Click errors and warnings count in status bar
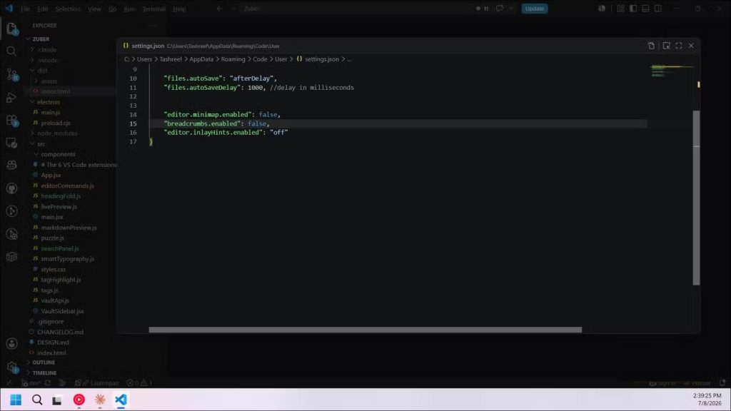Screen dimensions: 731x411 pos(139,383)
